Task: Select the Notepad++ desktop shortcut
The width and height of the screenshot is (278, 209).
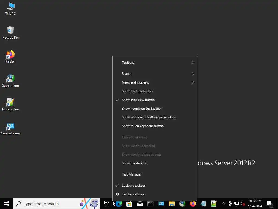Action: pyautogui.click(x=11, y=104)
